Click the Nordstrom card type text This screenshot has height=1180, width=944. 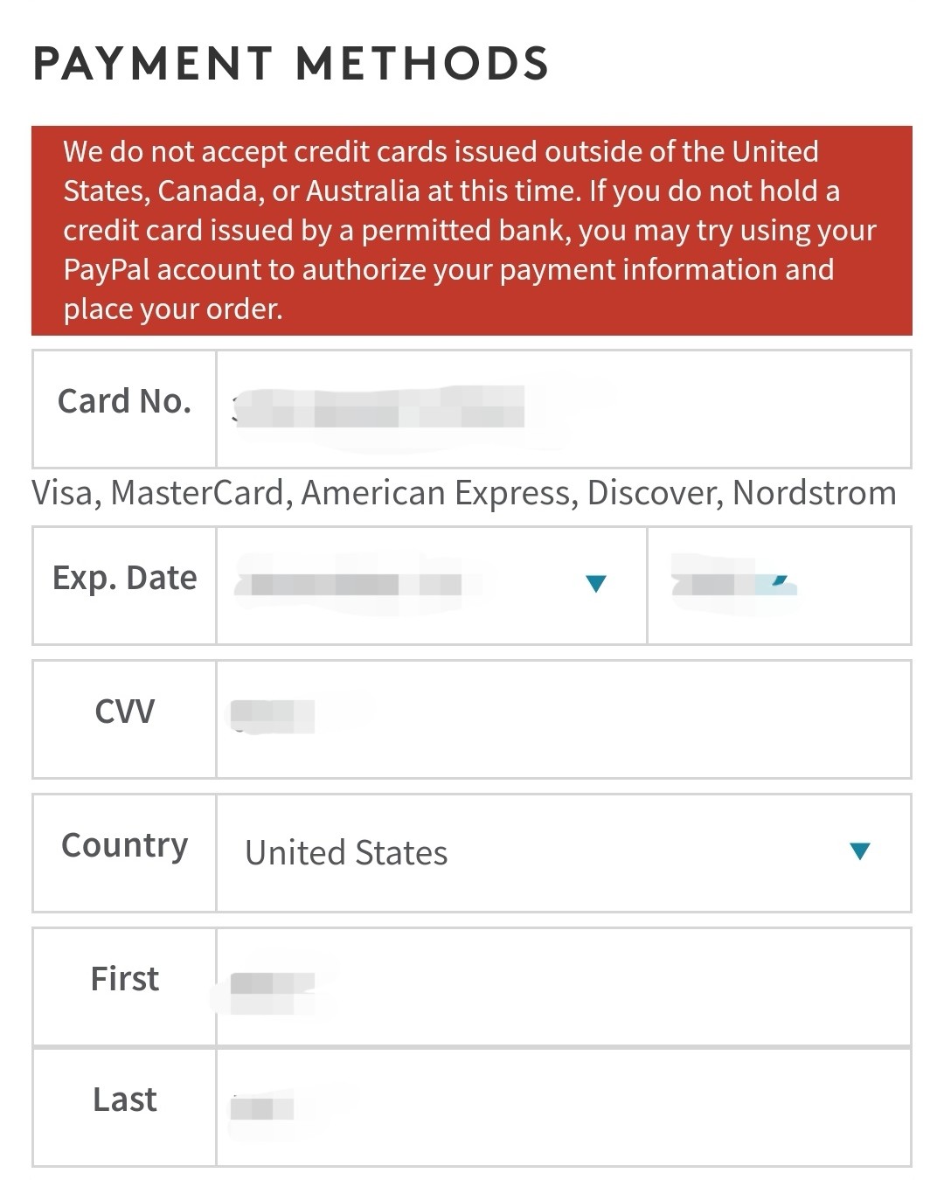(815, 493)
